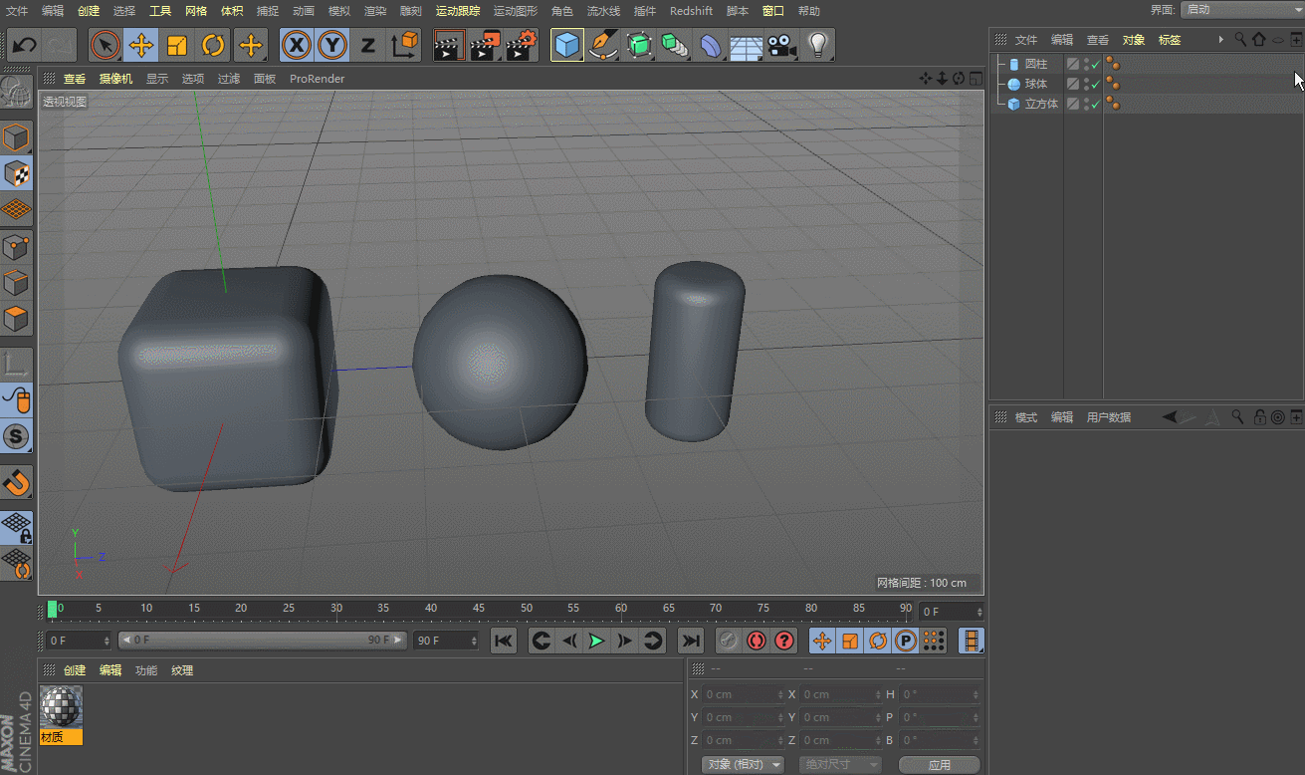Open the 对象 (相对) coordinate dropdown
Image resolution: width=1305 pixels, height=775 pixels.
(742, 765)
